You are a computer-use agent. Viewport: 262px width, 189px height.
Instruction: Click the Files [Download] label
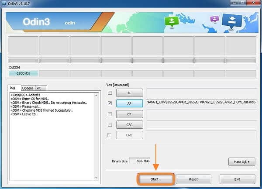click(x=117, y=85)
